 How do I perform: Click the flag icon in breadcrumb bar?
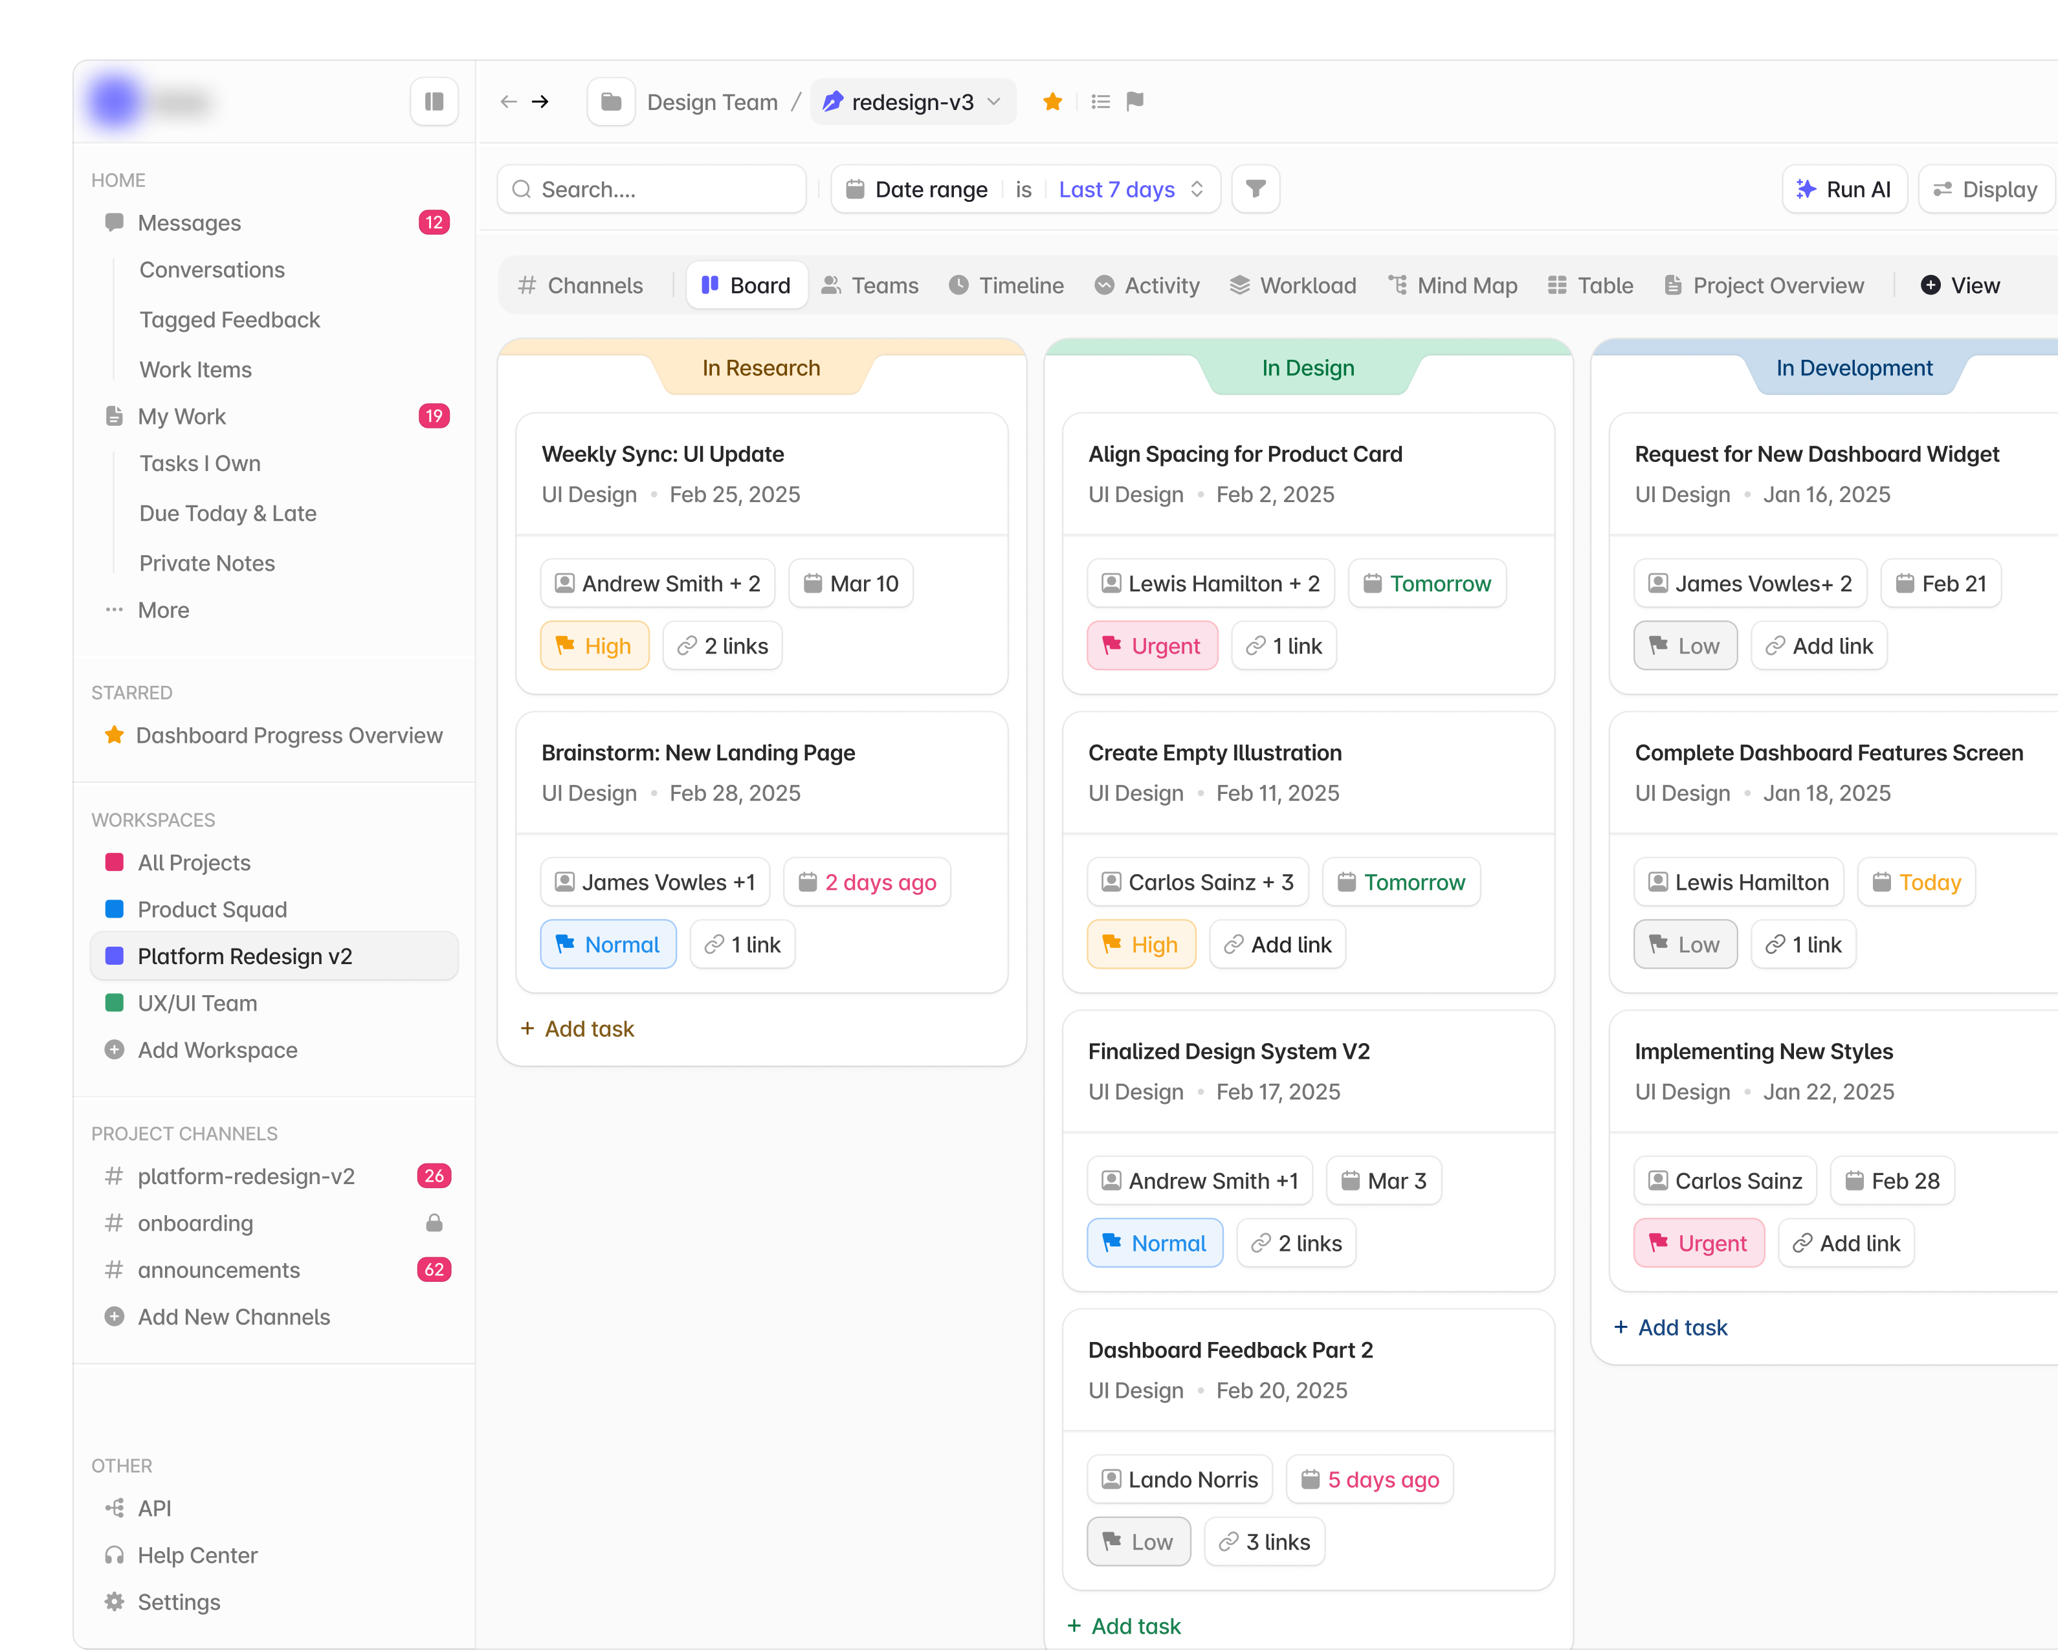(x=1135, y=101)
